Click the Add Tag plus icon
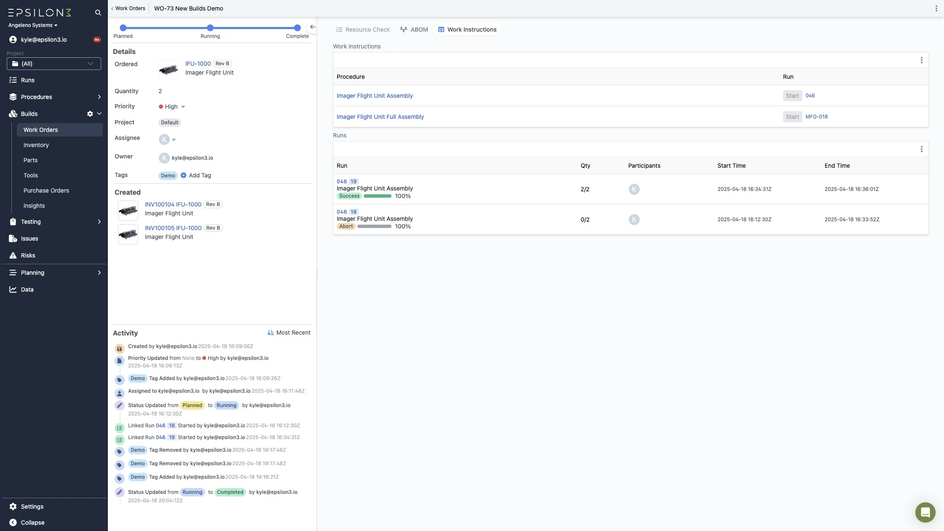 click(x=183, y=175)
